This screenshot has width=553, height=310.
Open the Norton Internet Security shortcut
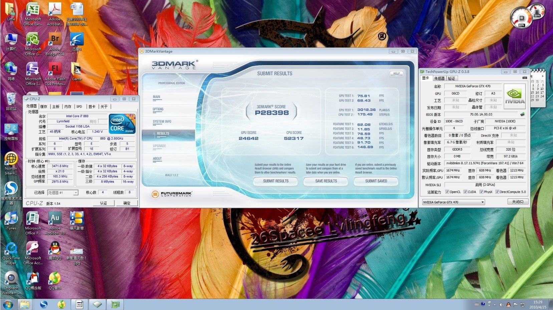[11, 163]
